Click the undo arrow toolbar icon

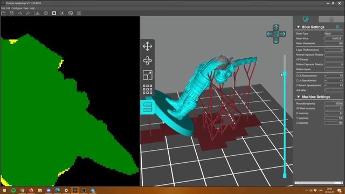click(20, 13)
